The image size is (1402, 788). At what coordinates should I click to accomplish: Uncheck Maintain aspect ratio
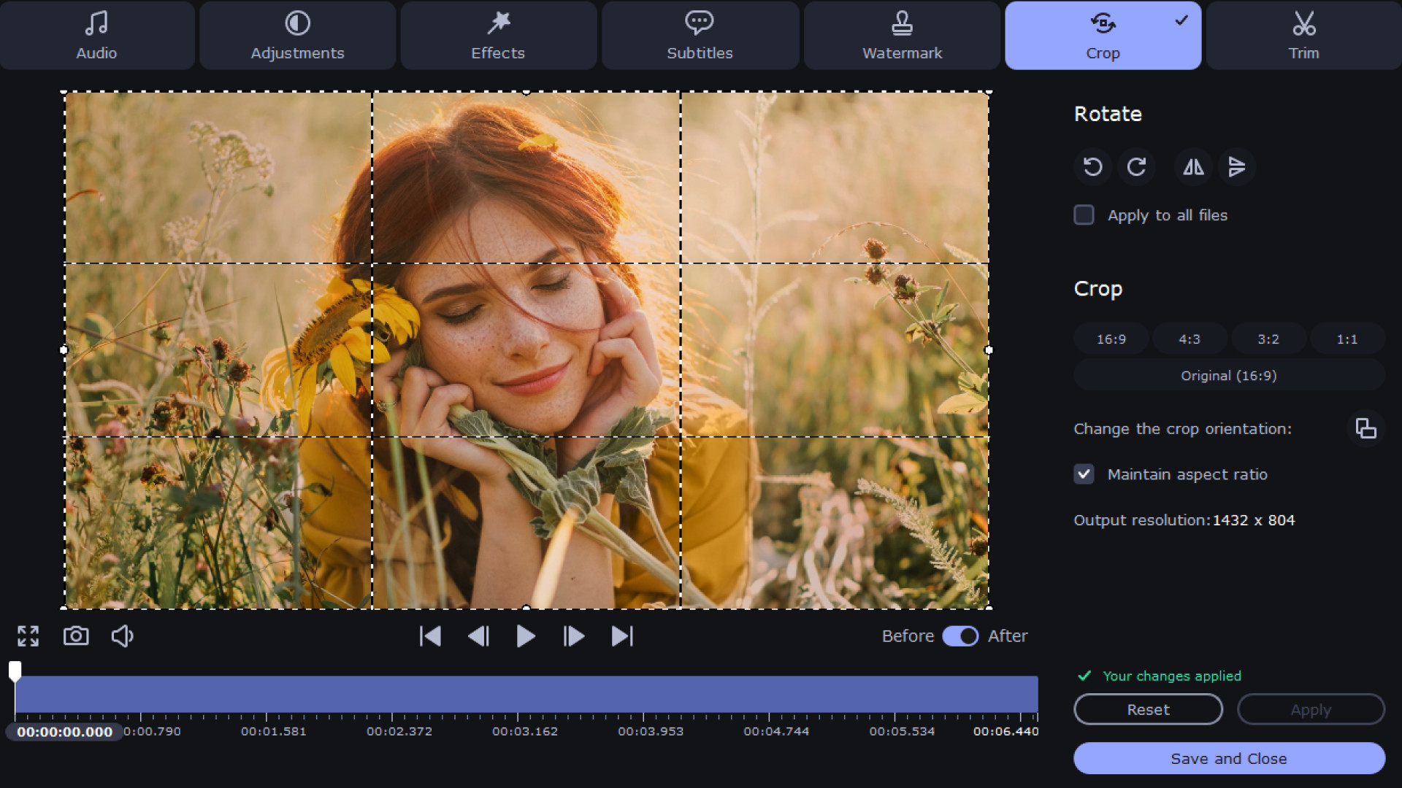[1084, 474]
